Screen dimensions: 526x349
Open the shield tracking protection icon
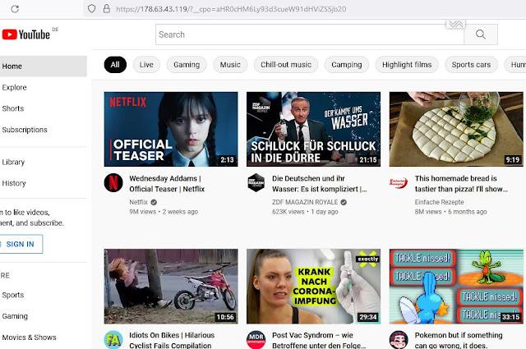point(91,9)
